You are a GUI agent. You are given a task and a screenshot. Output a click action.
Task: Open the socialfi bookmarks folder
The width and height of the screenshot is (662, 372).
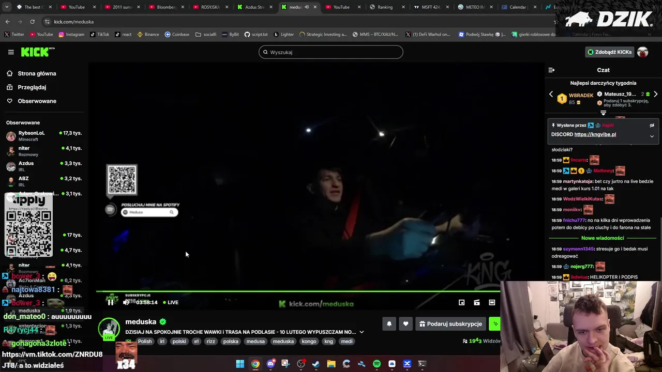pos(206,35)
